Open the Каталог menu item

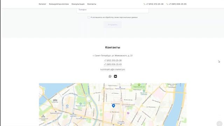[42, 4]
